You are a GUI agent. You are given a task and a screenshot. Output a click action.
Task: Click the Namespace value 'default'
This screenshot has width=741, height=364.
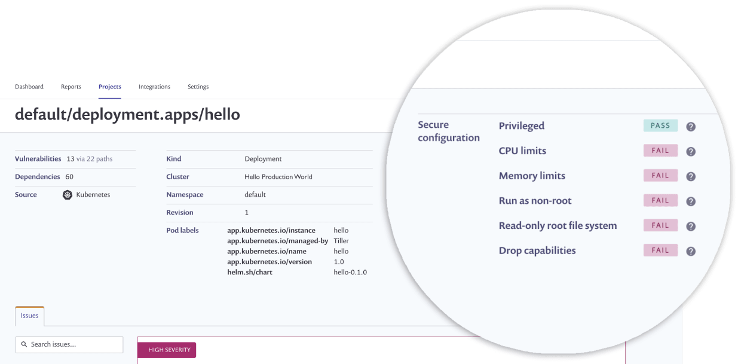pyautogui.click(x=255, y=195)
